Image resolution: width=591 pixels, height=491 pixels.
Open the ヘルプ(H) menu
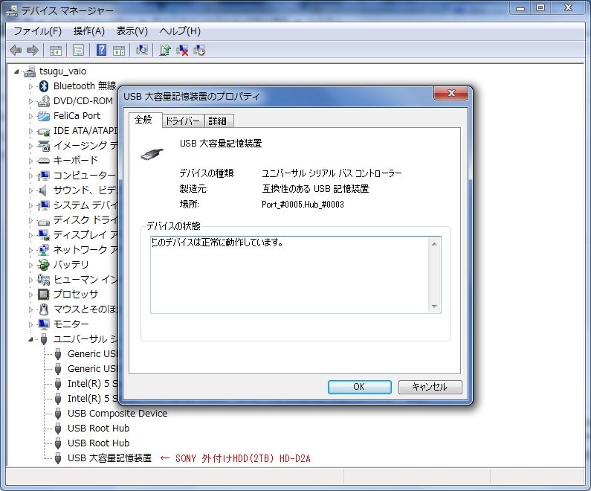coord(180,31)
